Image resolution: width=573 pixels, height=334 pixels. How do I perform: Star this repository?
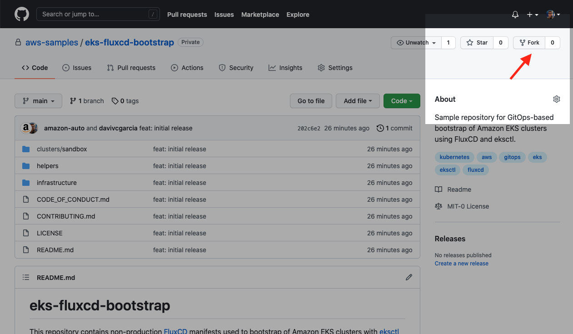(477, 43)
